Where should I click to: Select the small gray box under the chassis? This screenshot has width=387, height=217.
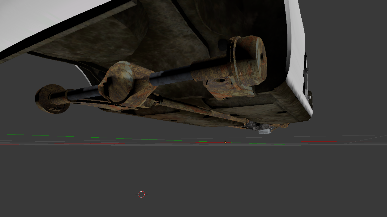click(265, 131)
